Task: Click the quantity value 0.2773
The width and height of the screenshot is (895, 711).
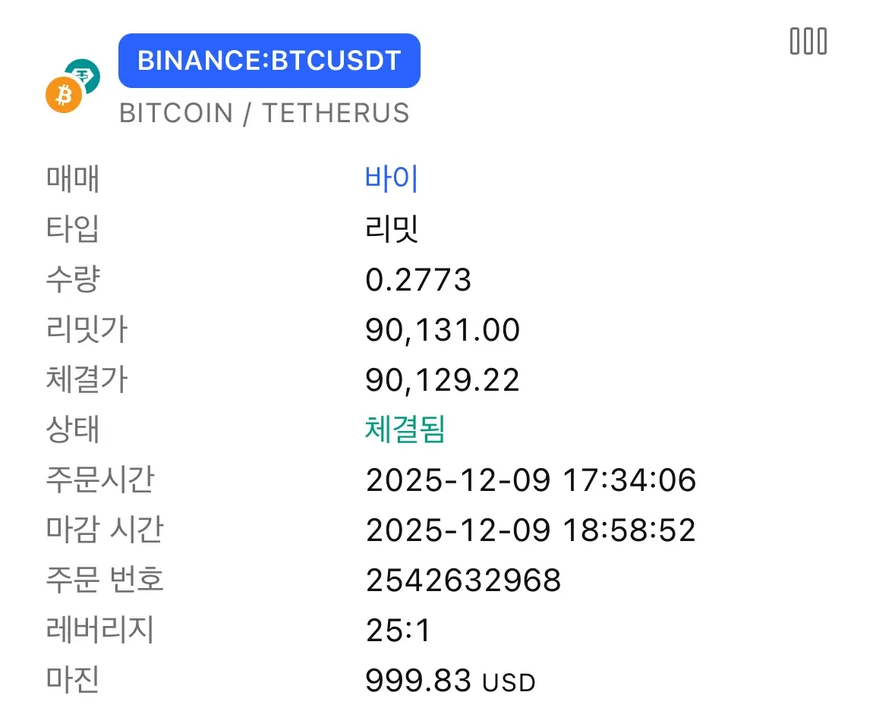Action: (x=418, y=280)
